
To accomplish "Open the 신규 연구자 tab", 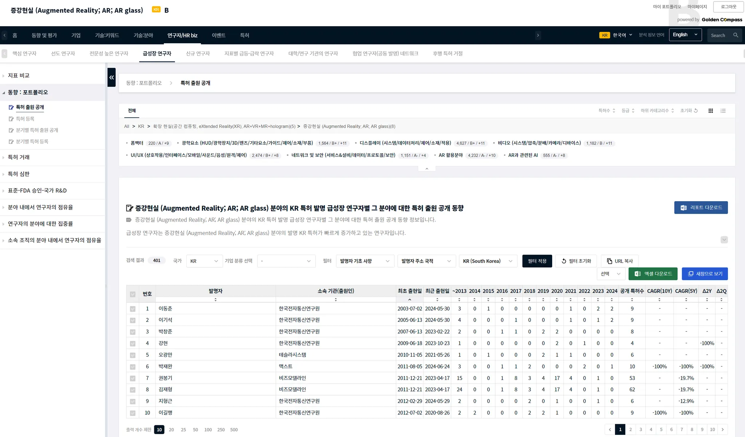I will click(x=198, y=53).
